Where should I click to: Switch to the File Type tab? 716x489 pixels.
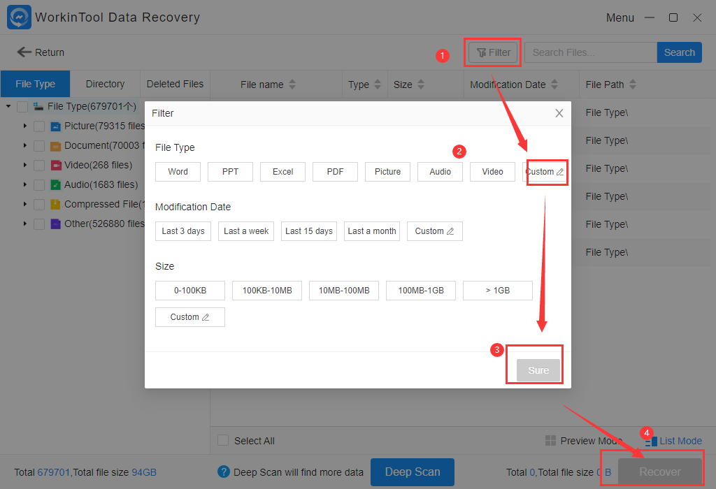pos(36,84)
